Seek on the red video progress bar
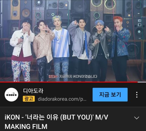Screen dimensions: 146x131 [69, 82]
